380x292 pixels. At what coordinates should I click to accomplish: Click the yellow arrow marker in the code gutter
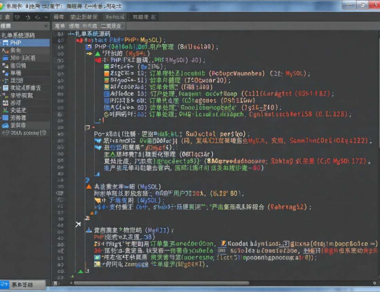click(x=89, y=53)
